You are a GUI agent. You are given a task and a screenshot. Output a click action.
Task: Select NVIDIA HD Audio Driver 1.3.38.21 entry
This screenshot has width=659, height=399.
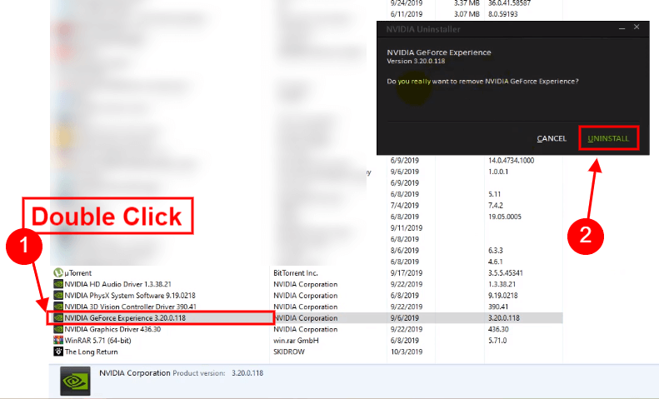point(117,284)
